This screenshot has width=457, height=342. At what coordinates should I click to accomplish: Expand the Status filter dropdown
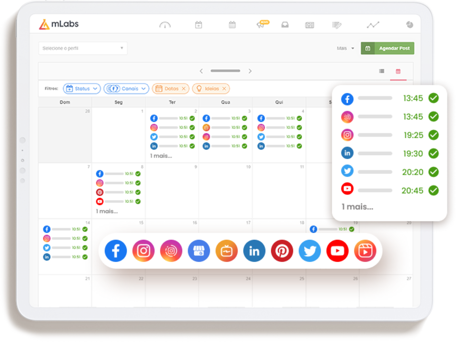(x=82, y=89)
